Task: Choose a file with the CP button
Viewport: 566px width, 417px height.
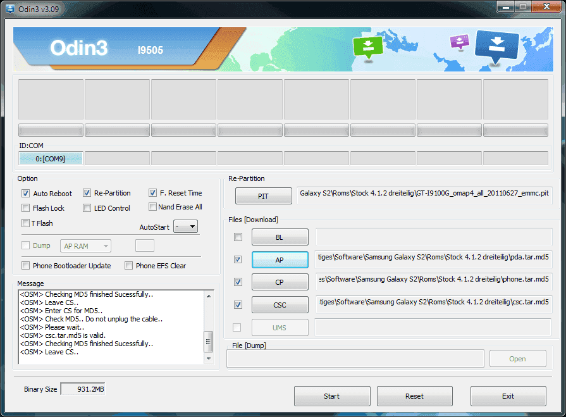Action: coord(280,282)
